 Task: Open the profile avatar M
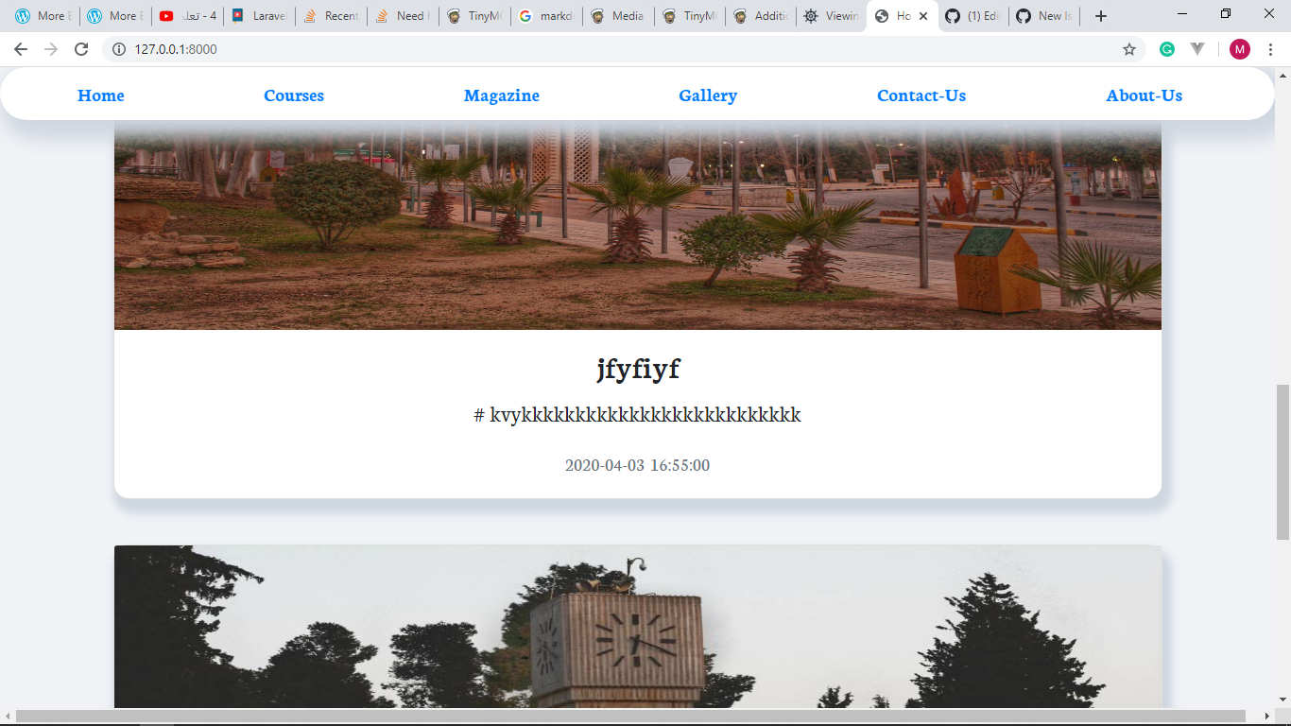click(x=1239, y=49)
